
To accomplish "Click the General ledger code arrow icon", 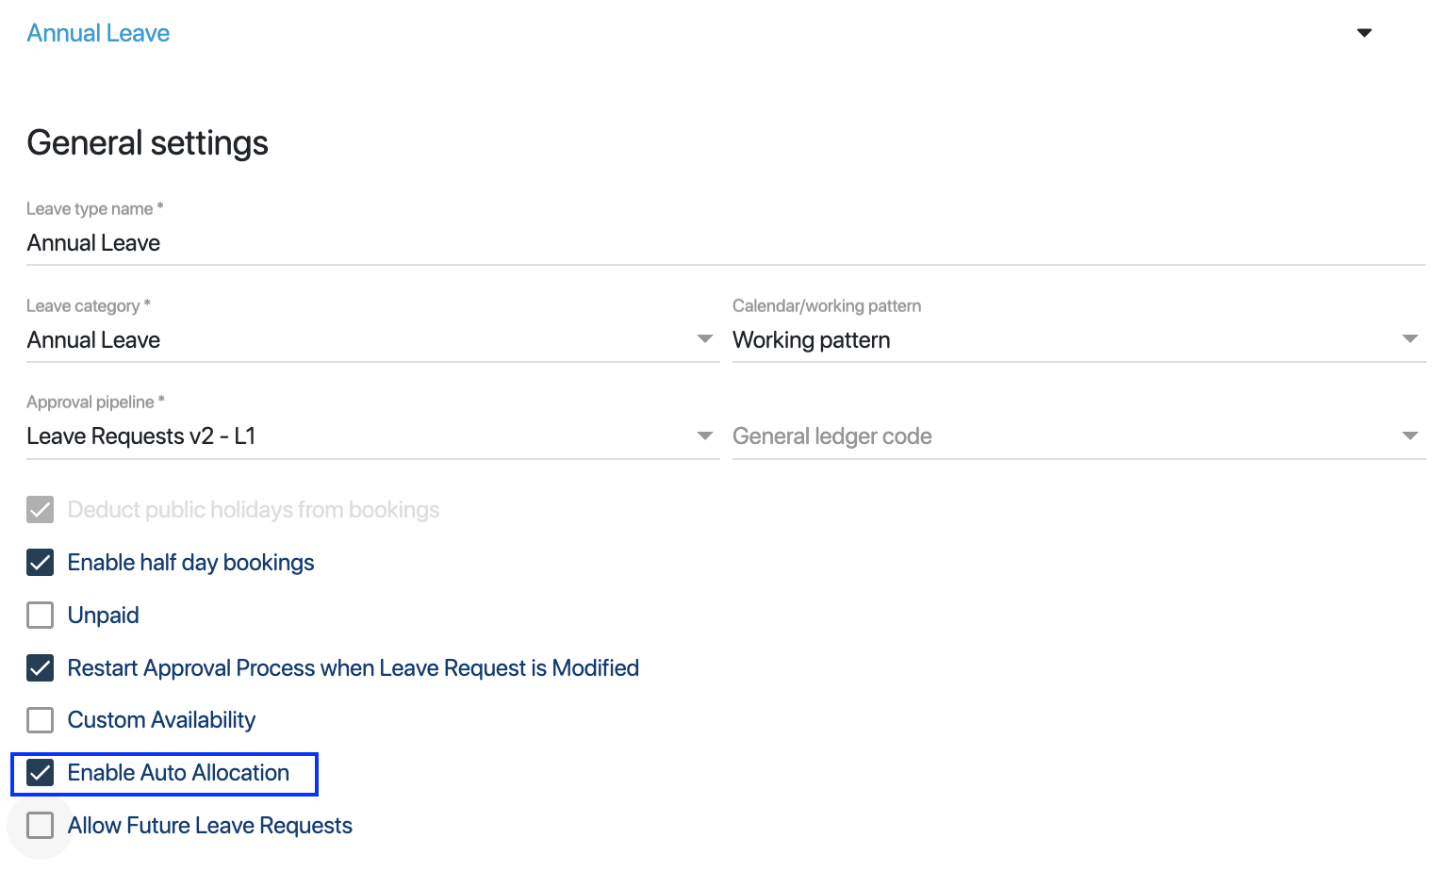I will click(1409, 435).
